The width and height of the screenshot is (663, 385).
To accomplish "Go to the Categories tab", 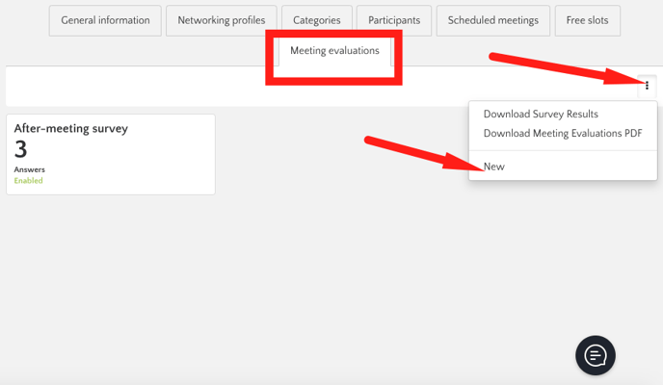I will pyautogui.click(x=317, y=20).
